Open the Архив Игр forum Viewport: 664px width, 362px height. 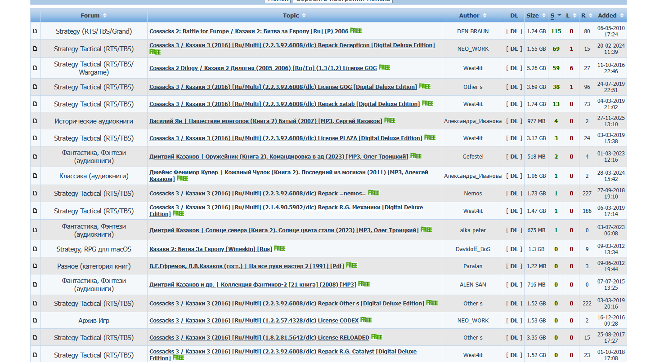[94, 321]
